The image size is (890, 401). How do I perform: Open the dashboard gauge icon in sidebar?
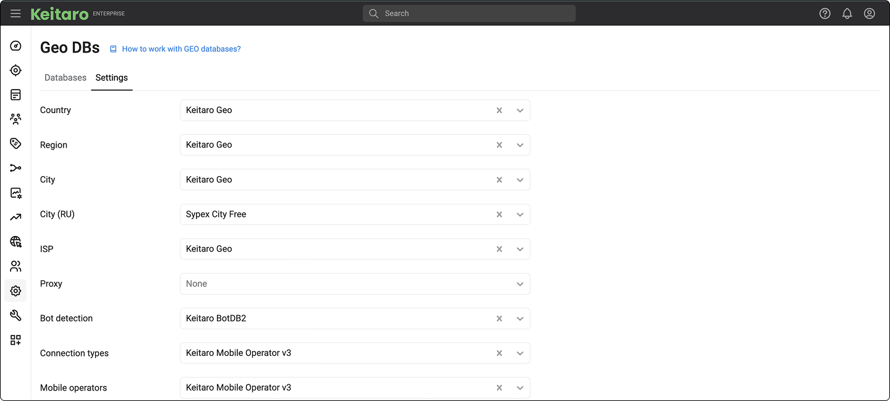point(16,46)
